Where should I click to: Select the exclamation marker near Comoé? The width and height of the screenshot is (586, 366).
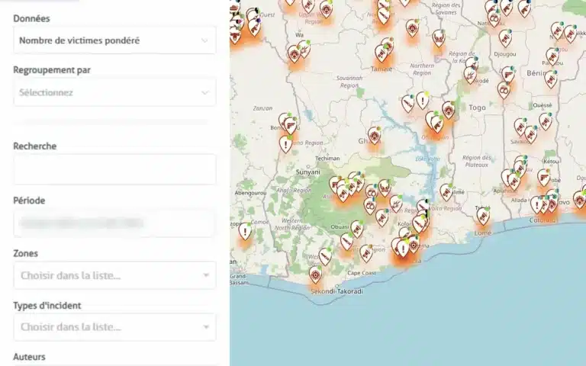pos(245,232)
